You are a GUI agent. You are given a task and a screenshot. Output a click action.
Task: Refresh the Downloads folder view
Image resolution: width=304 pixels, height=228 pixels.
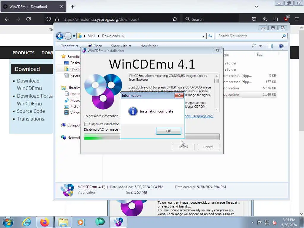point(210,36)
